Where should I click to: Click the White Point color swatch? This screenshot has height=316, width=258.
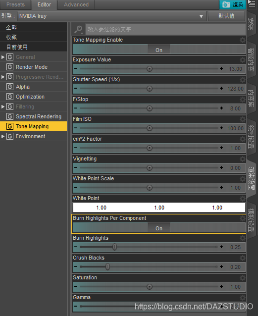[159, 208]
